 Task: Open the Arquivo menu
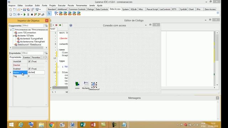12,6
